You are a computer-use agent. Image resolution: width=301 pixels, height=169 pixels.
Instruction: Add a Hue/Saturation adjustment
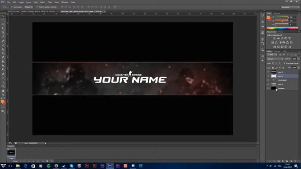(x=273, y=43)
